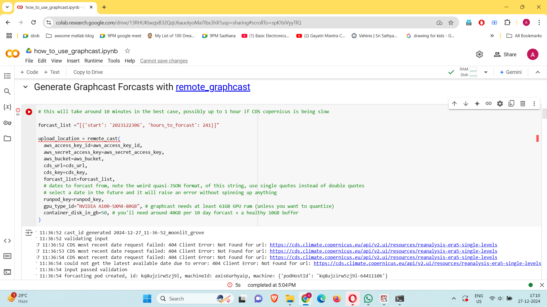
Task: Open All Bookmarks folder
Action: (524, 36)
